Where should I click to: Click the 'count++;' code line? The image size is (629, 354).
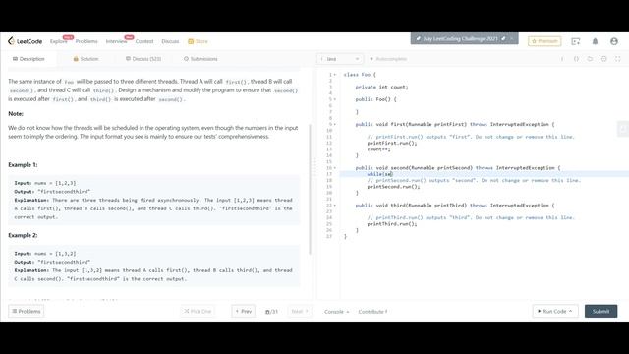378,149
